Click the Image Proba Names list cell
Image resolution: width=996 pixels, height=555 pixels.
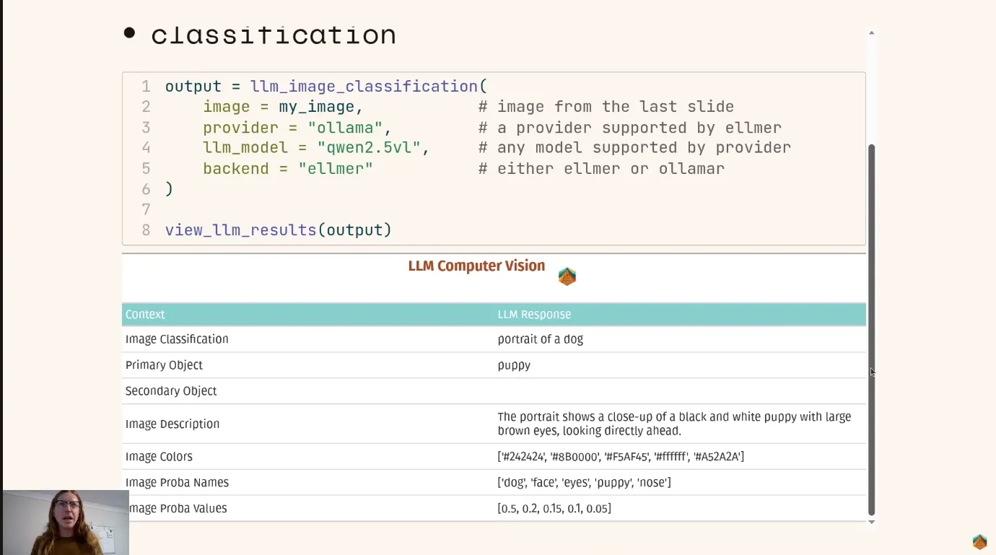584,483
